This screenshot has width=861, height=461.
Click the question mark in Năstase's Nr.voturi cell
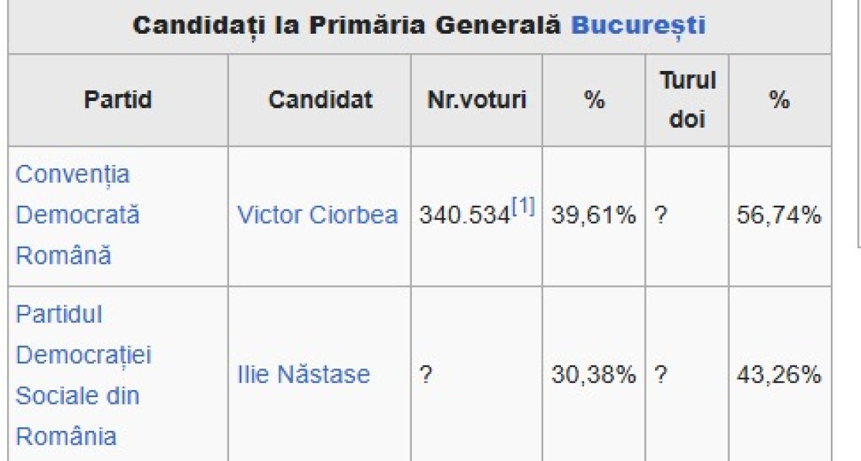[425, 375]
